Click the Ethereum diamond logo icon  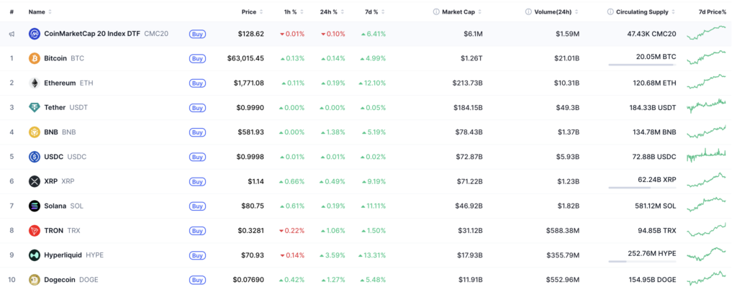point(35,83)
